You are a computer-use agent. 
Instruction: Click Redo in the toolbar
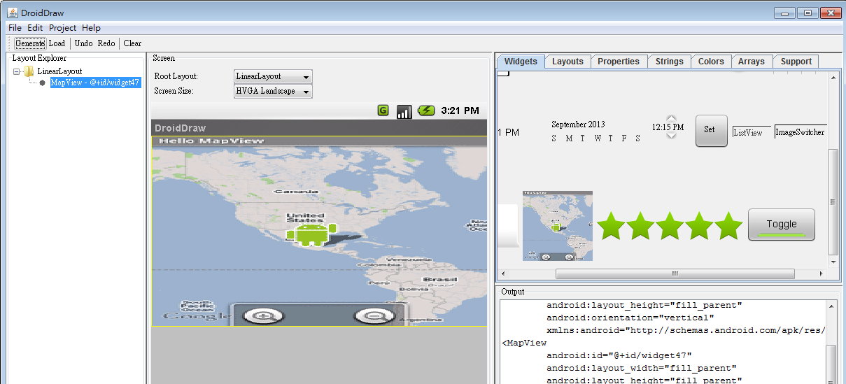click(106, 43)
